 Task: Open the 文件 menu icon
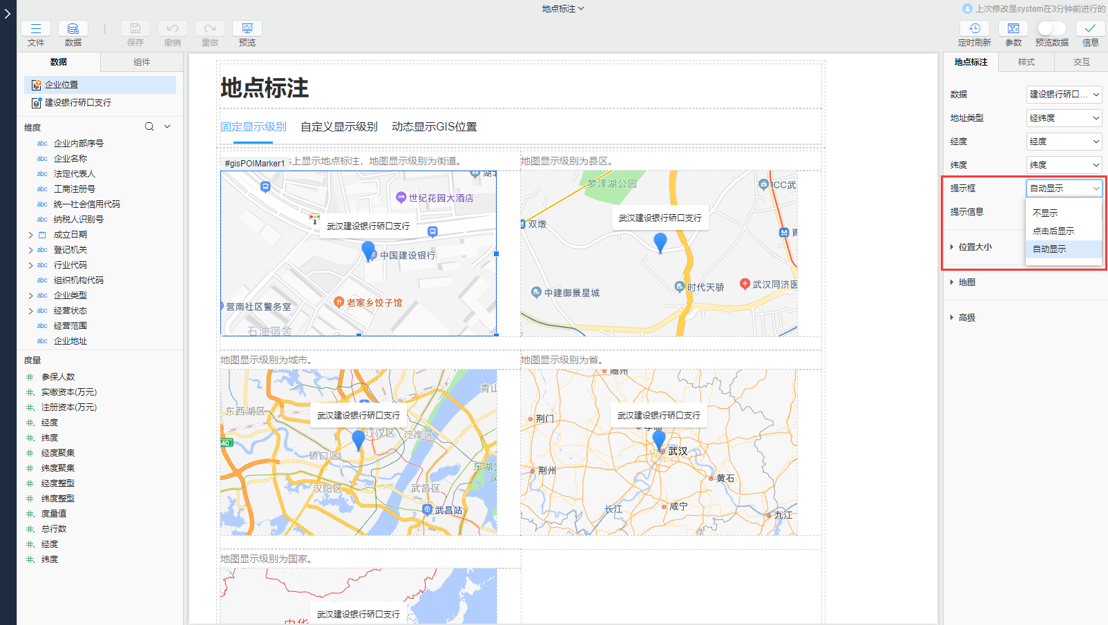[36, 28]
